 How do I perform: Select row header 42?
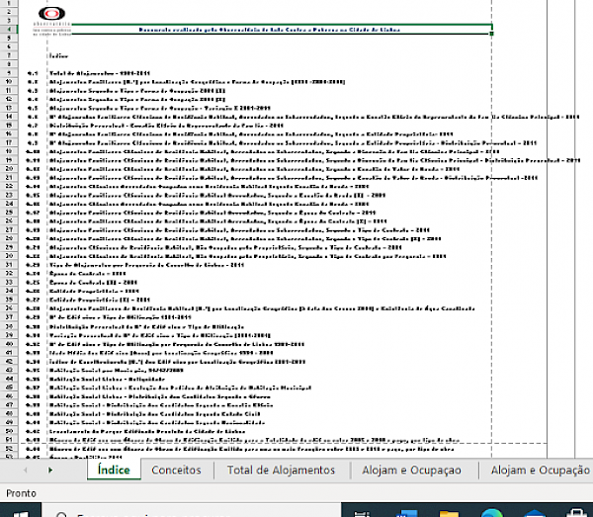[x=9, y=361]
